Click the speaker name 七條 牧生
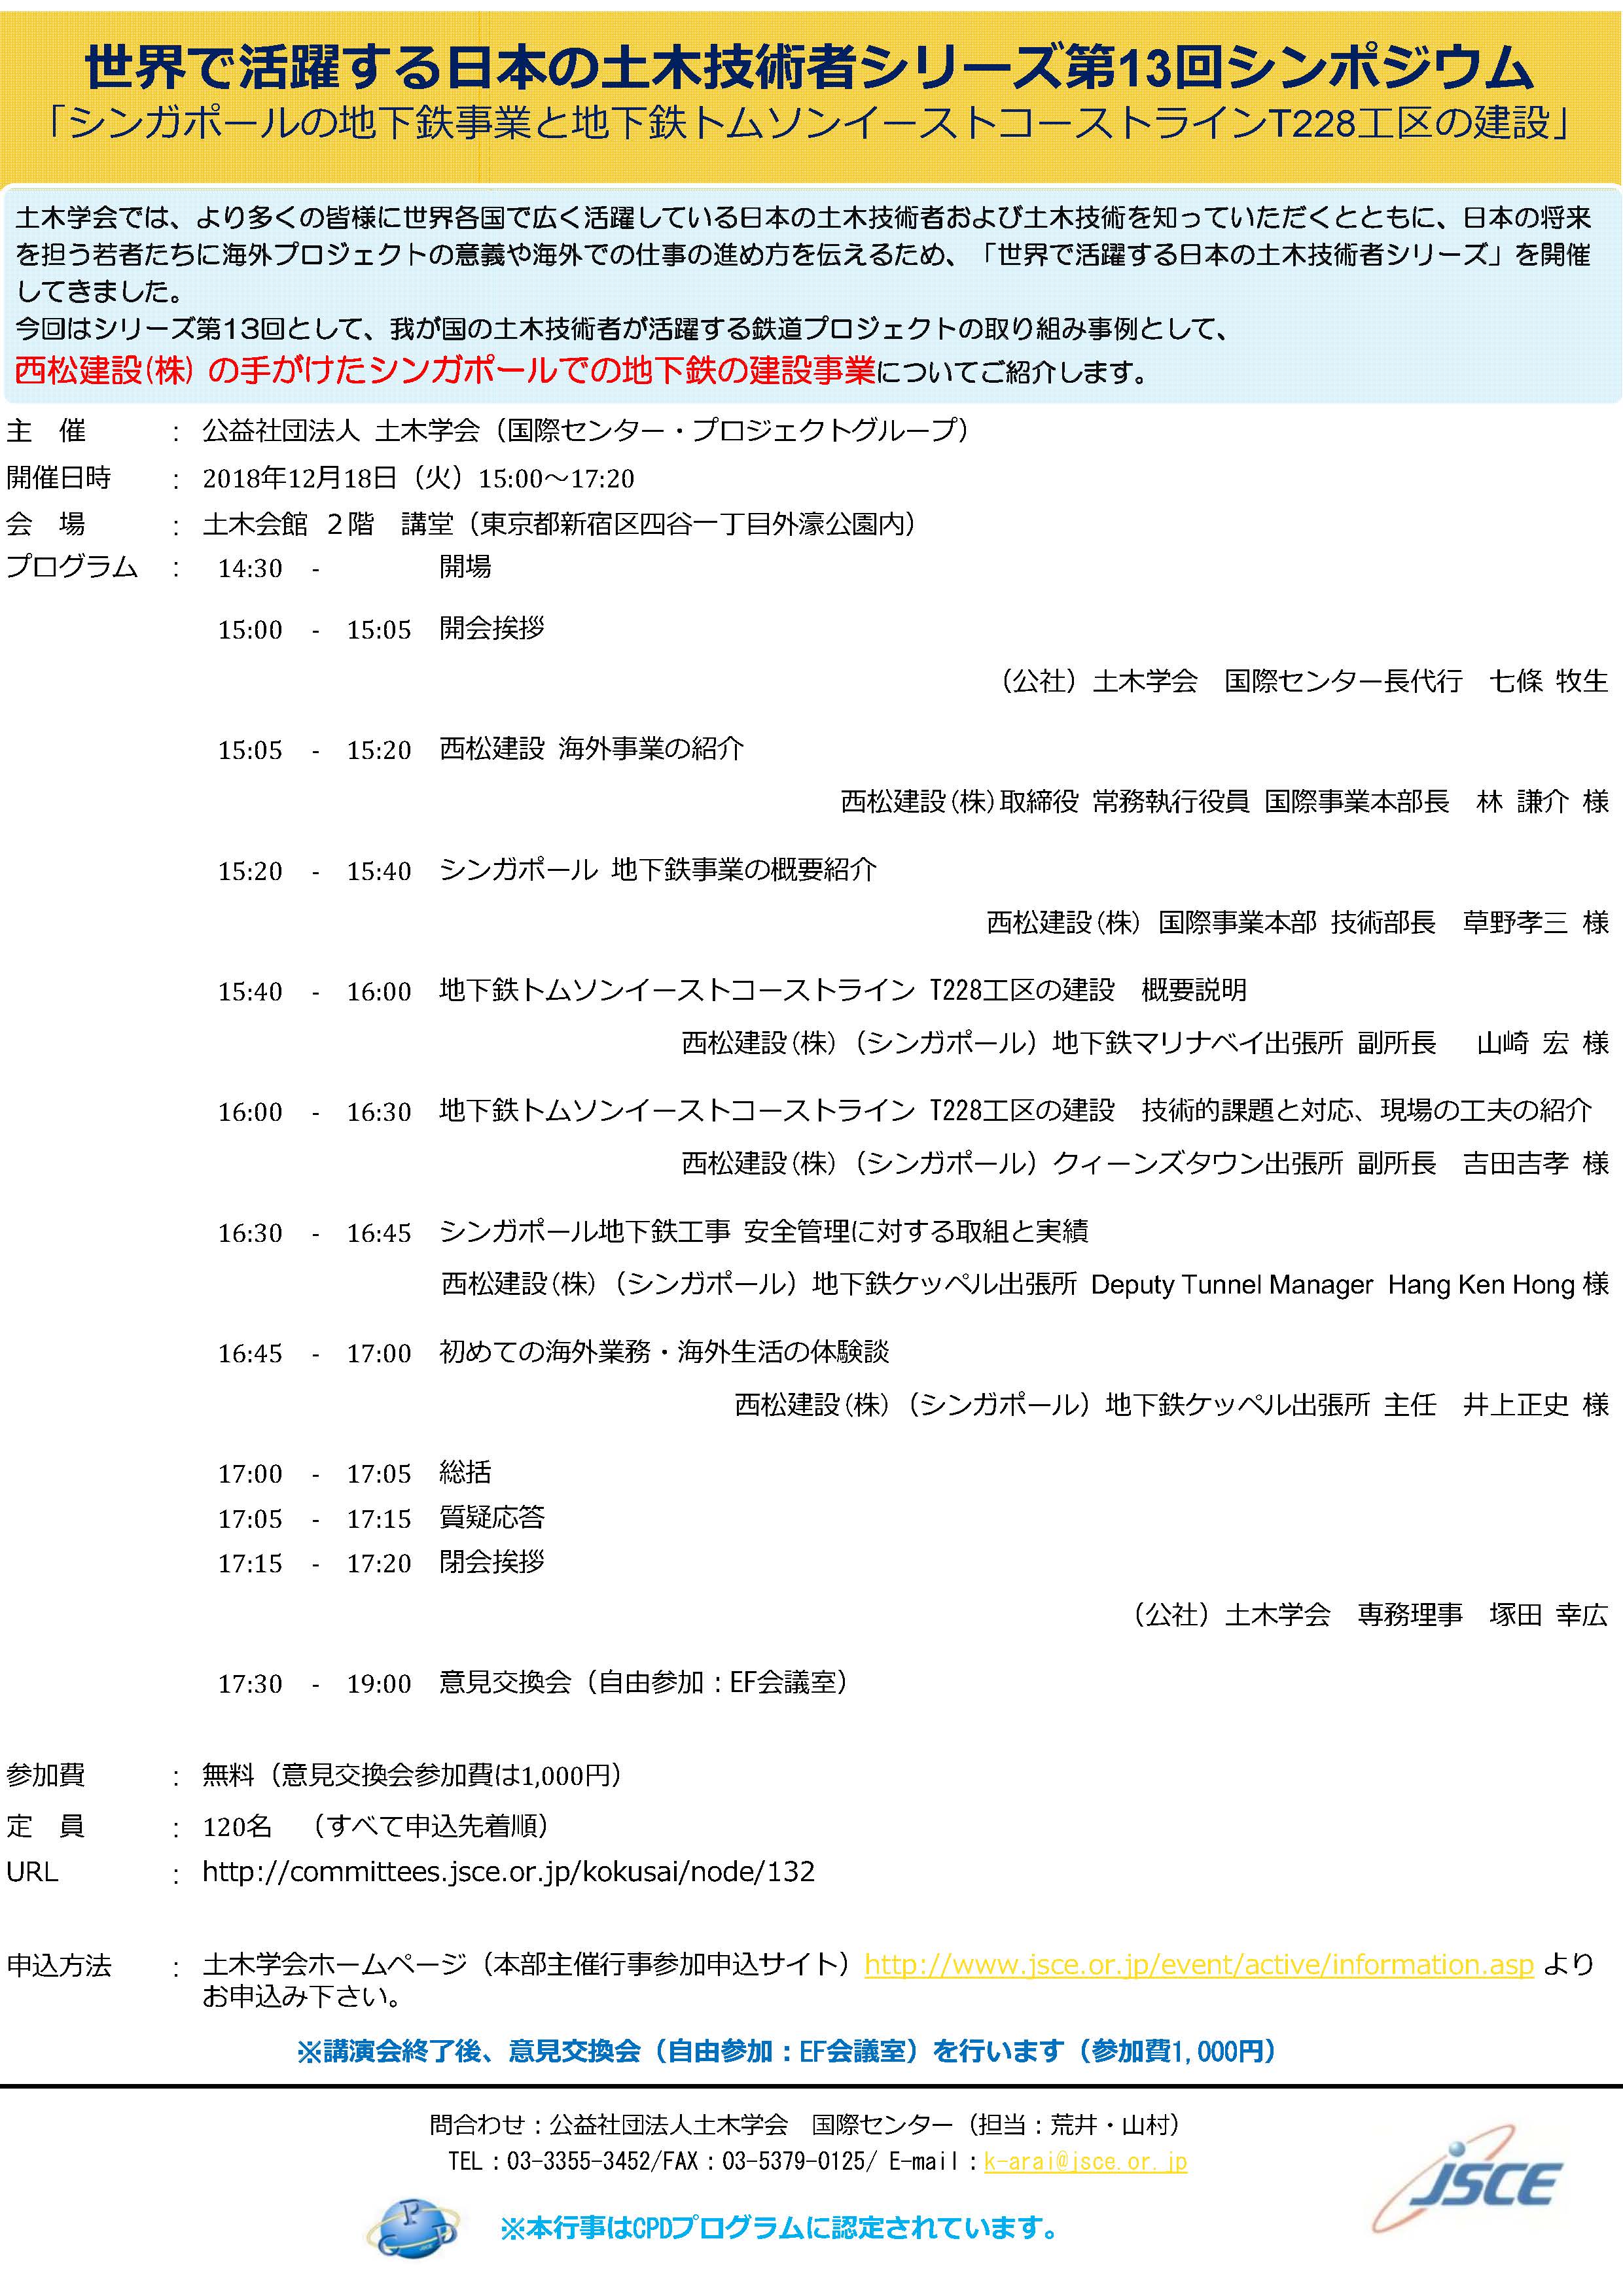The height and width of the screenshot is (2296, 1623). pyautogui.click(x=1548, y=681)
